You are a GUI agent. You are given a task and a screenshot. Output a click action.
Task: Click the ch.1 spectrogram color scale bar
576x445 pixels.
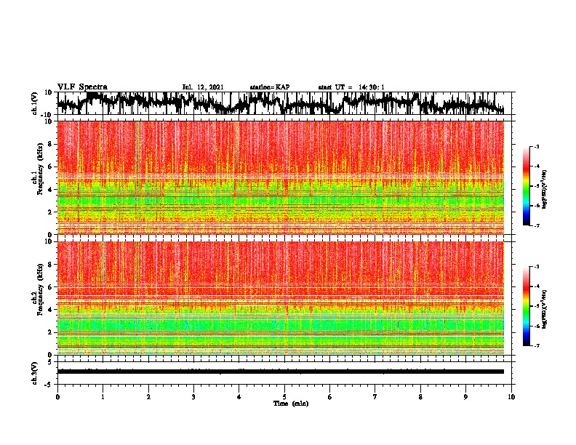(x=527, y=186)
